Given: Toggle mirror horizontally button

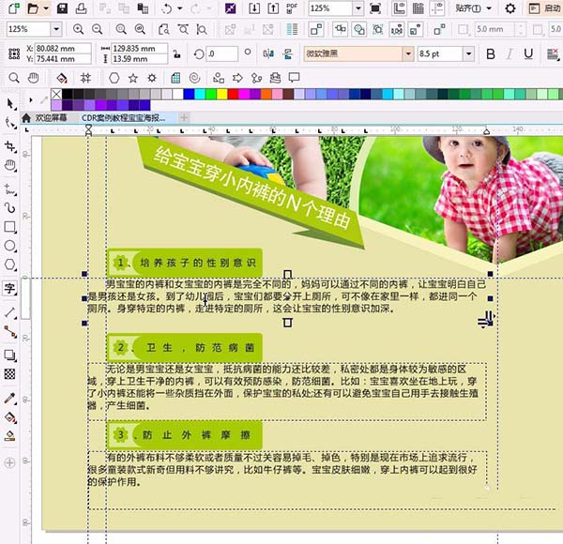Looking at the screenshot, I should pos(268,54).
